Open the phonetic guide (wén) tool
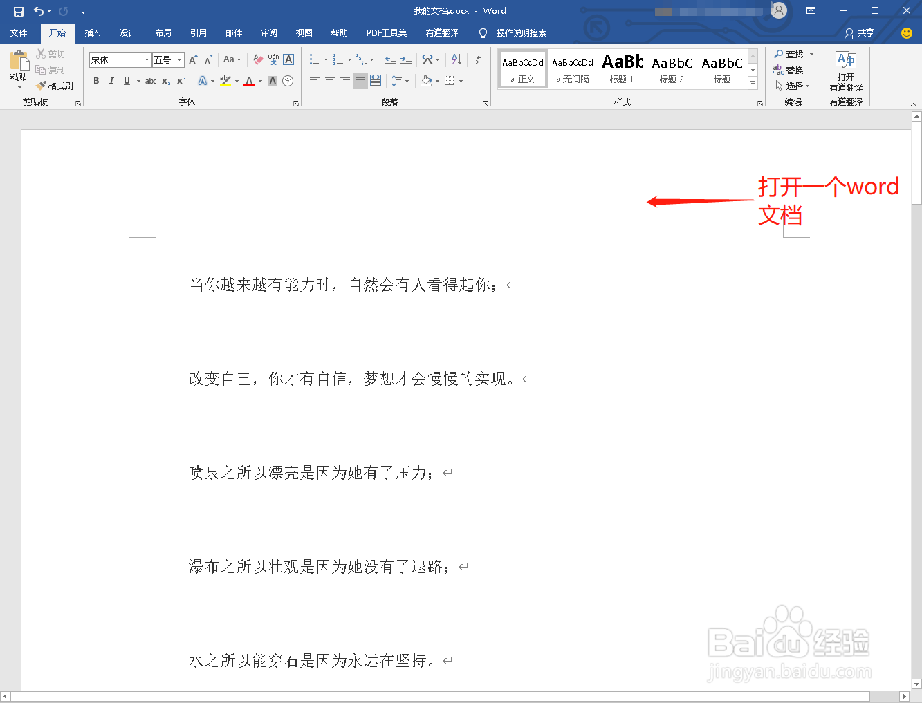The width and height of the screenshot is (922, 703). [273, 59]
